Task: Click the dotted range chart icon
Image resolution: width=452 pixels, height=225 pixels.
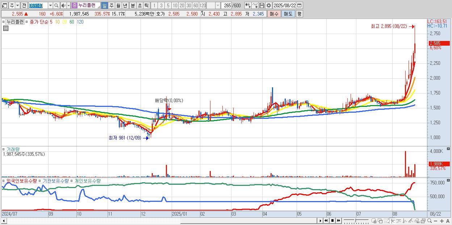Action: click(x=386, y=221)
